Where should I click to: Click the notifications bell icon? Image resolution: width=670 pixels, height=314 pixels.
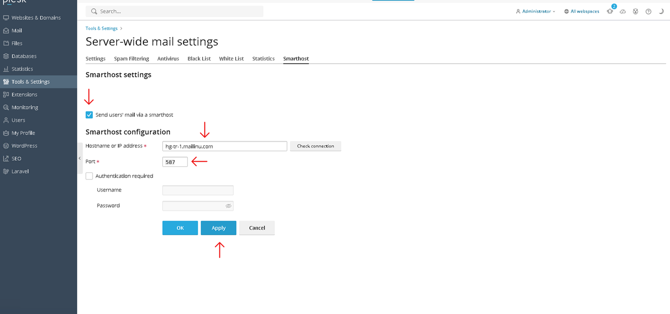coord(610,11)
